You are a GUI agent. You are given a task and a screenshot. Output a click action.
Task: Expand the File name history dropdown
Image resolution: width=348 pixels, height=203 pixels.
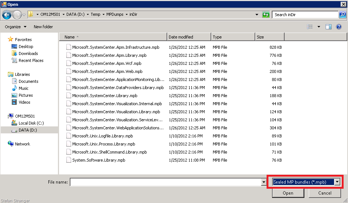(264, 182)
